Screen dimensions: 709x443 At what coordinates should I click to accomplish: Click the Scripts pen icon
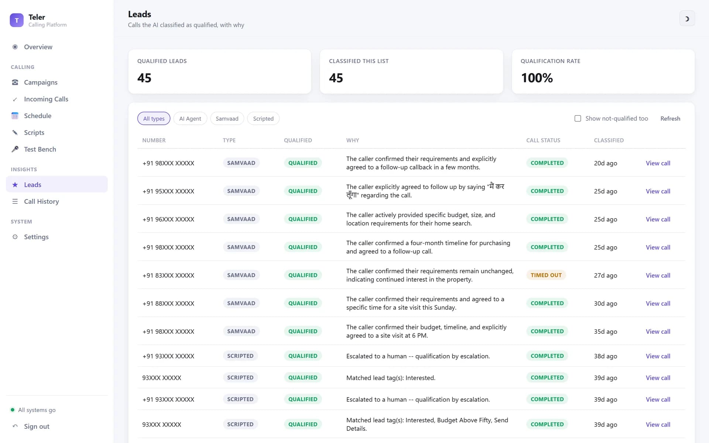[x=15, y=133]
